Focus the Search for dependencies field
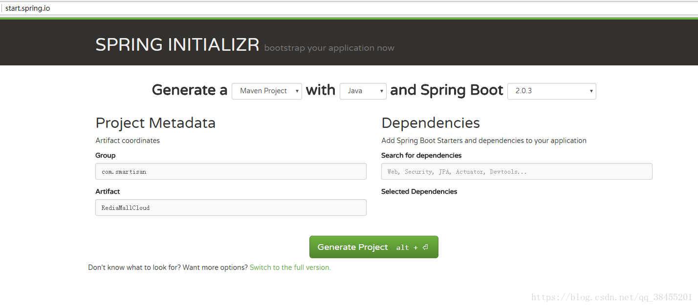This screenshot has width=698, height=307. pyautogui.click(x=517, y=171)
